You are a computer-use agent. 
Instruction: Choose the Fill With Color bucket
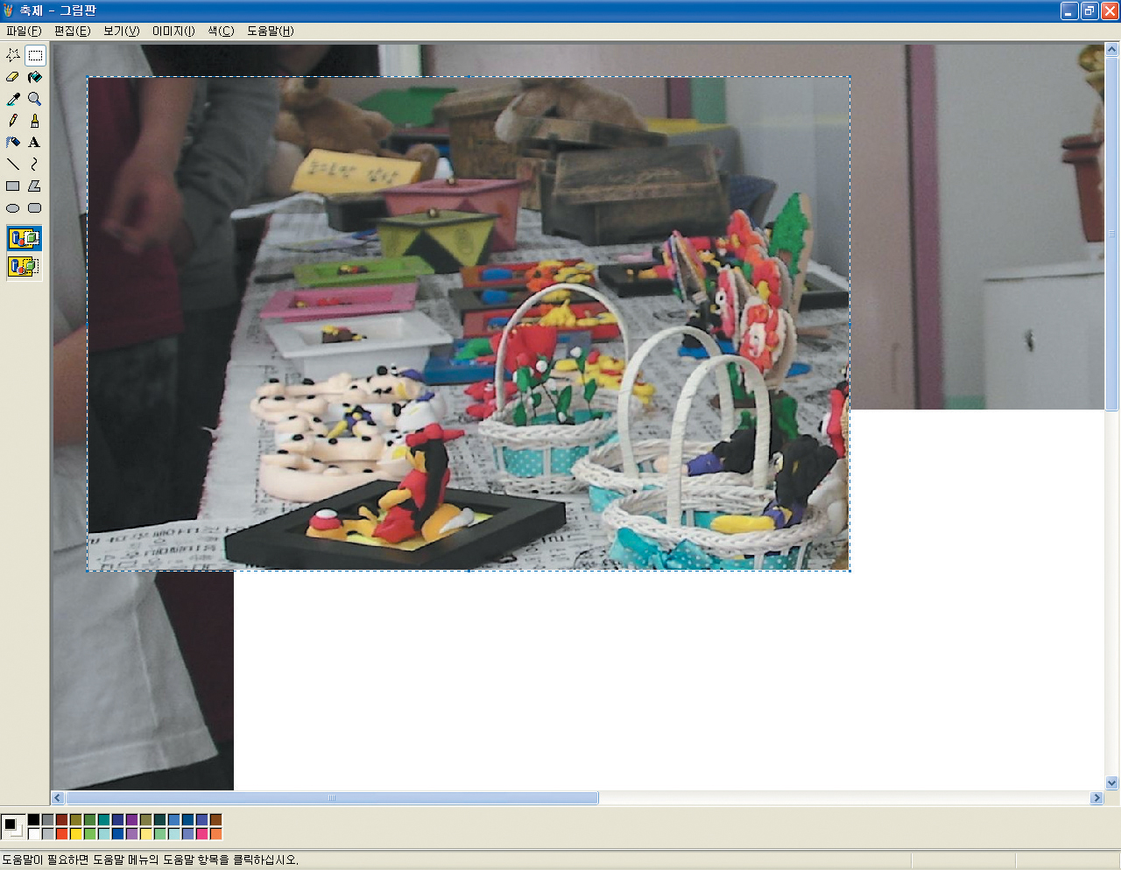[35, 77]
